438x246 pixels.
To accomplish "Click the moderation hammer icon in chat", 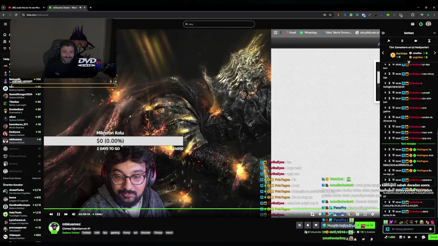I will 389,41.
